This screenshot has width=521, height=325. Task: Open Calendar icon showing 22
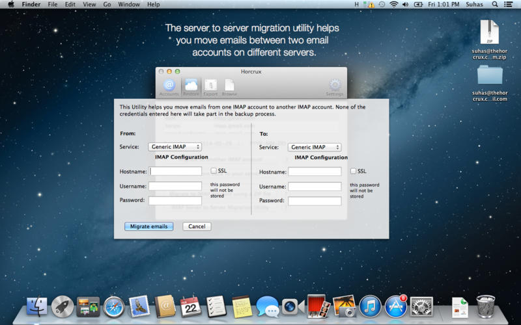pyautogui.click(x=190, y=306)
